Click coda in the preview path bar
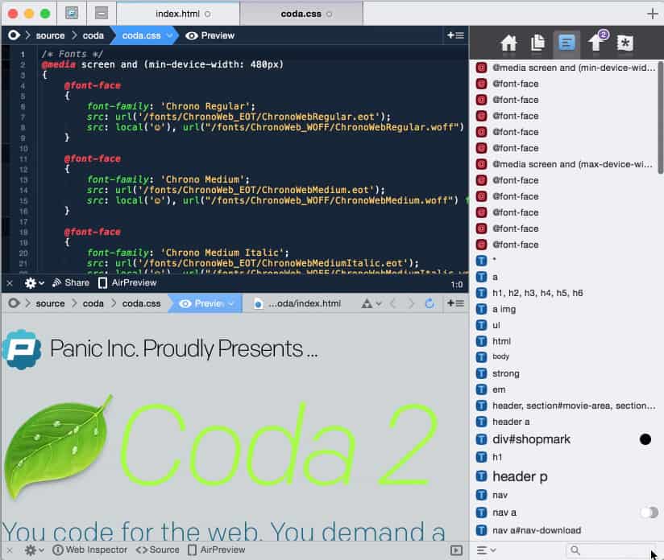This screenshot has height=560, width=664. point(93,303)
